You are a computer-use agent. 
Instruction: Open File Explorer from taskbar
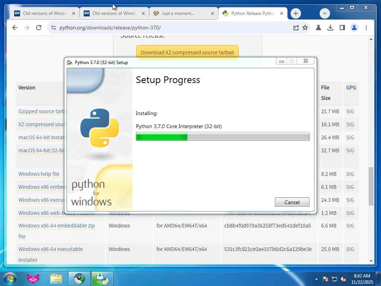[56, 279]
